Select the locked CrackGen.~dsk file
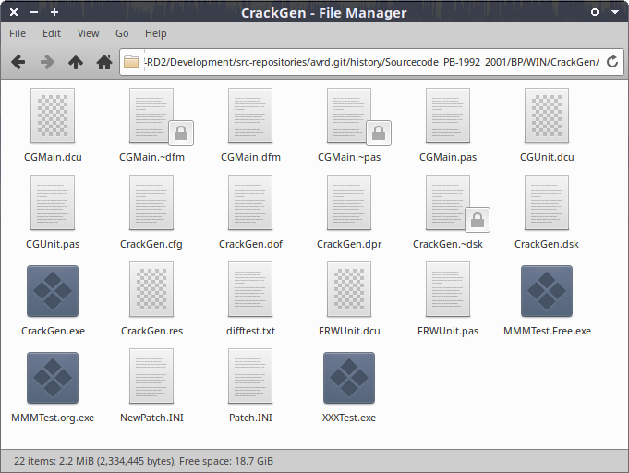Image resolution: width=629 pixels, height=473 pixels. [448, 203]
